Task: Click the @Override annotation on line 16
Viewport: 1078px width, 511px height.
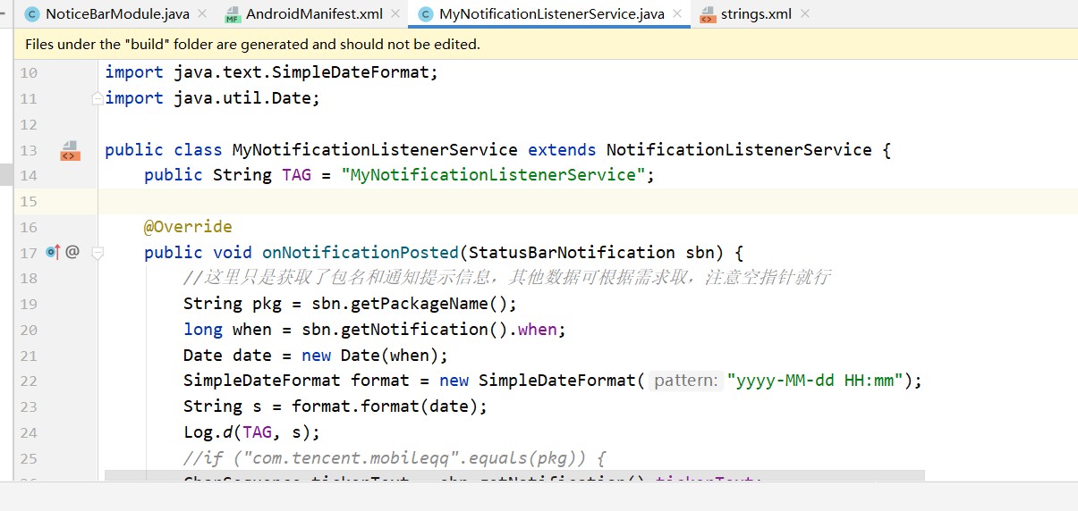Action: tap(188, 227)
